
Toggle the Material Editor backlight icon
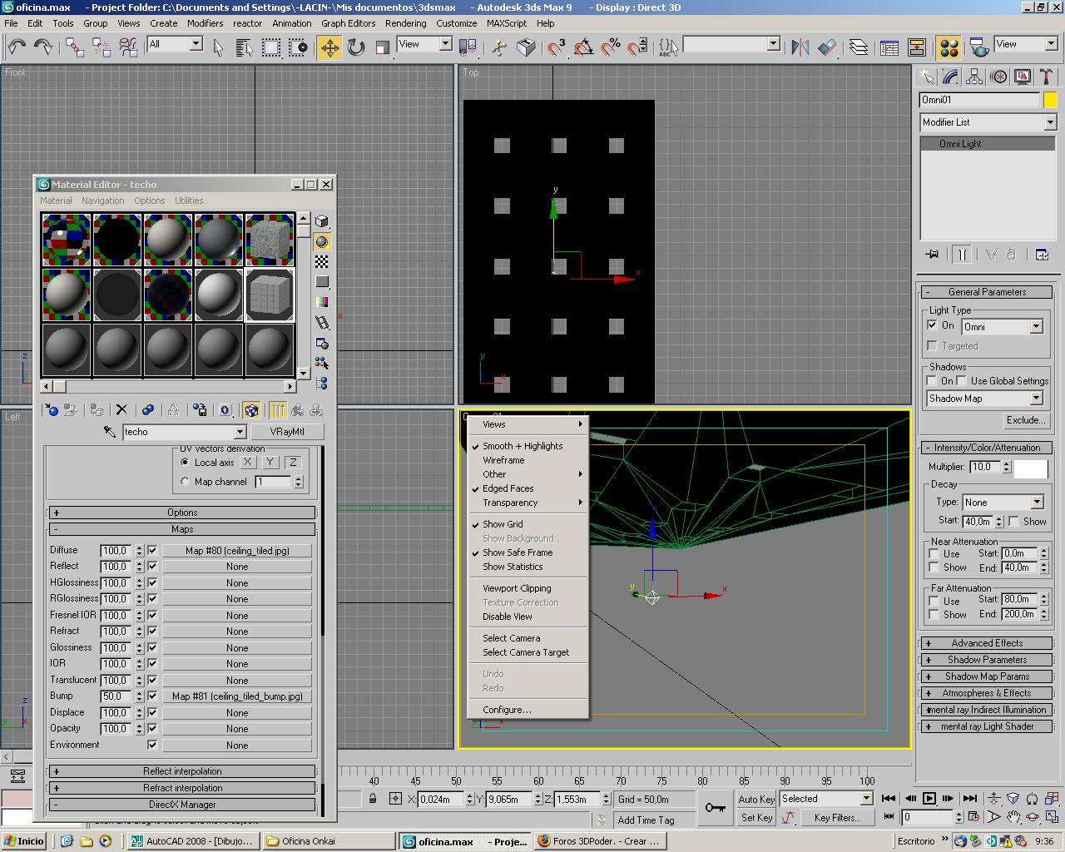pos(322,242)
